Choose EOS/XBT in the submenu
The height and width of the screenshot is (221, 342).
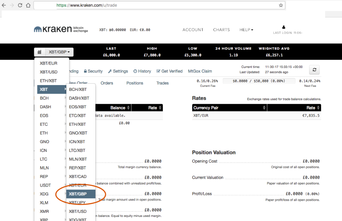point(81,107)
